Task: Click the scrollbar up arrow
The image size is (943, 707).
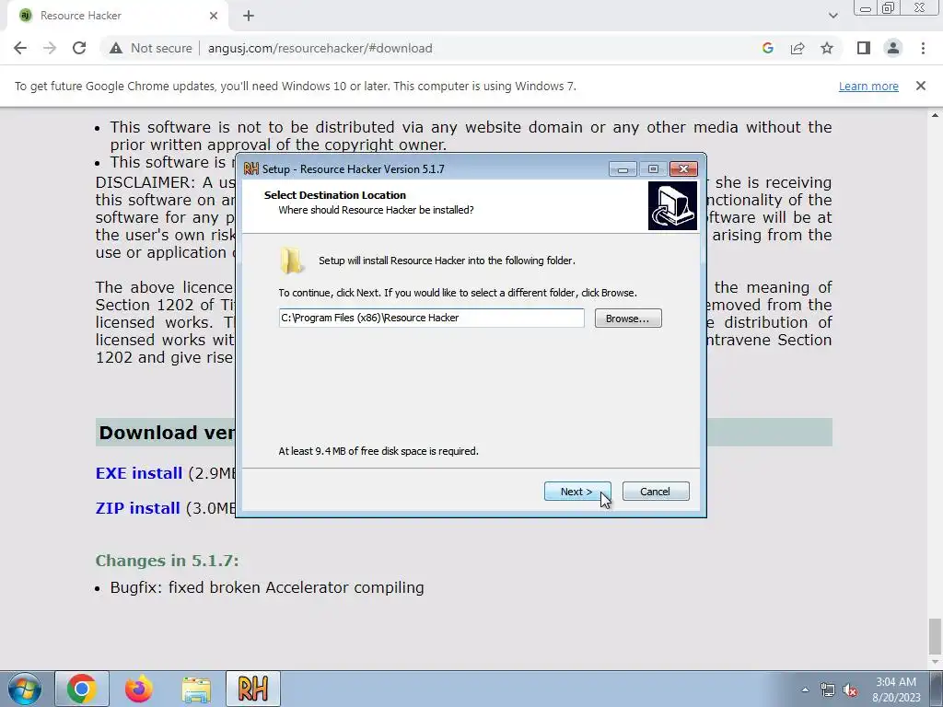Action: [x=935, y=115]
